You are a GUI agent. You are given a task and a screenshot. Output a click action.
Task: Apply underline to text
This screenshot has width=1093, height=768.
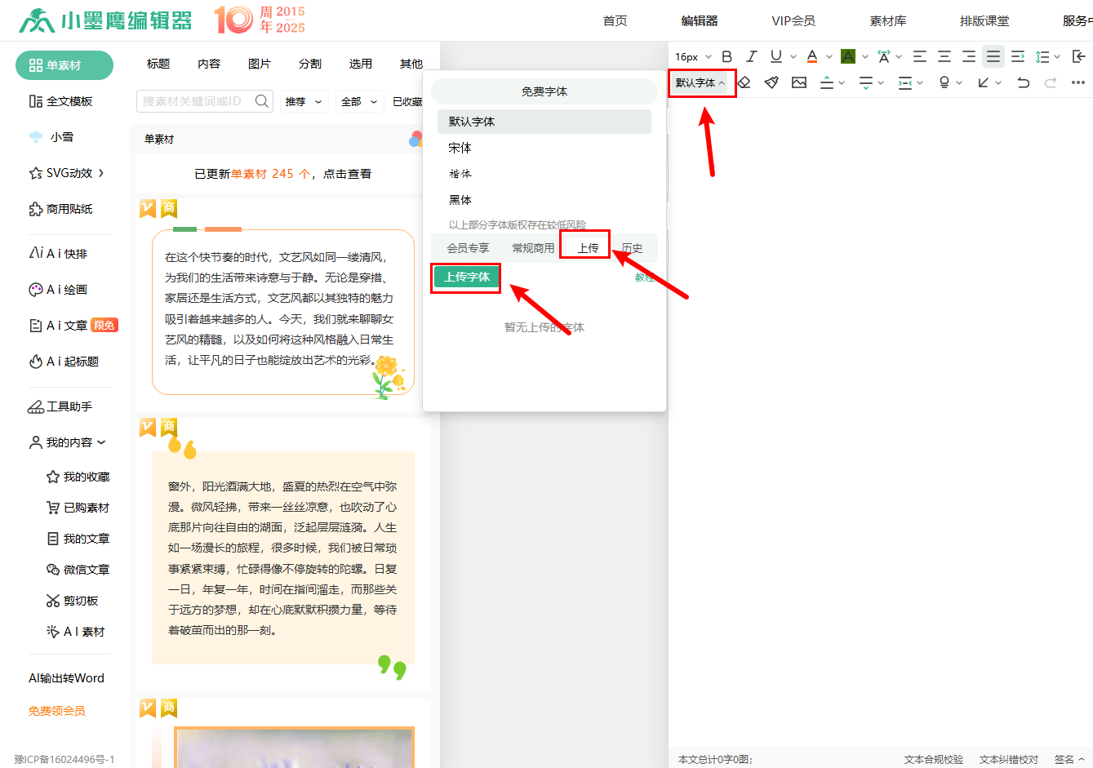pyautogui.click(x=775, y=55)
